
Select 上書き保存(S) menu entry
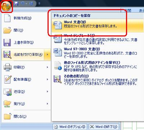[x=26, y=42]
